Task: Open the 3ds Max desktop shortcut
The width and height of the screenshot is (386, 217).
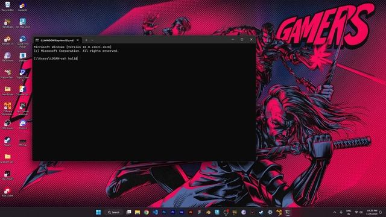Action: (23, 24)
